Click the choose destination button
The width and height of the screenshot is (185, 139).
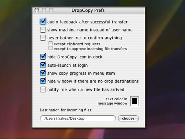click(128, 118)
